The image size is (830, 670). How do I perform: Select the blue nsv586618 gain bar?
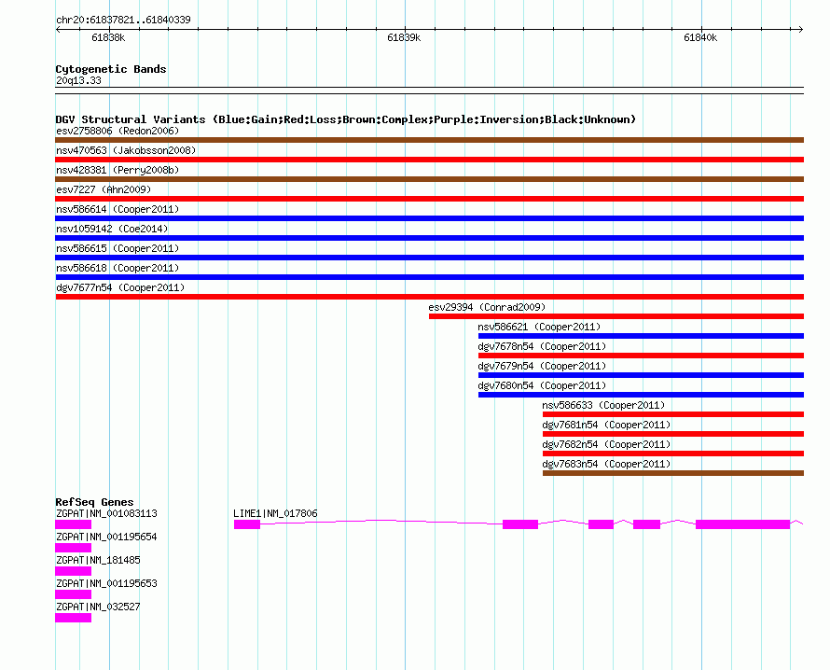pos(429,277)
